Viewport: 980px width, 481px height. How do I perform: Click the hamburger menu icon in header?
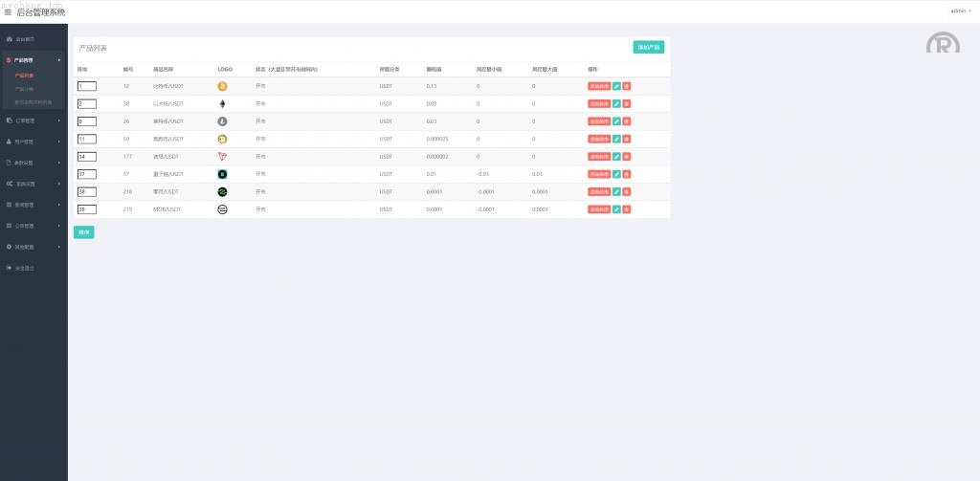8,12
